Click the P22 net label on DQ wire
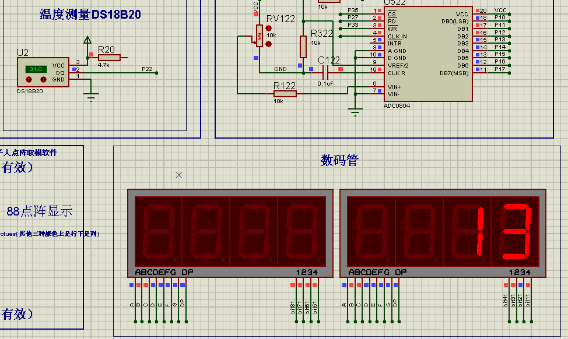Screen dimensions: 568x339 (x=147, y=69)
